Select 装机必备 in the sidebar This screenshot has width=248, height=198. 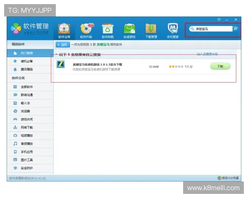point(27,61)
